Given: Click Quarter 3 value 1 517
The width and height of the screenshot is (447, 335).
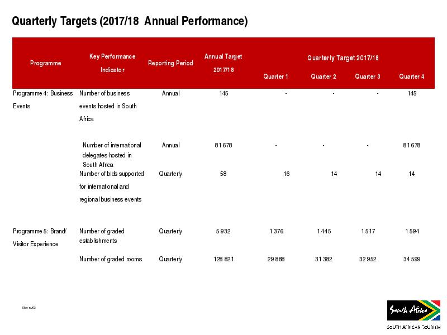Looking at the screenshot, I should [368, 231].
